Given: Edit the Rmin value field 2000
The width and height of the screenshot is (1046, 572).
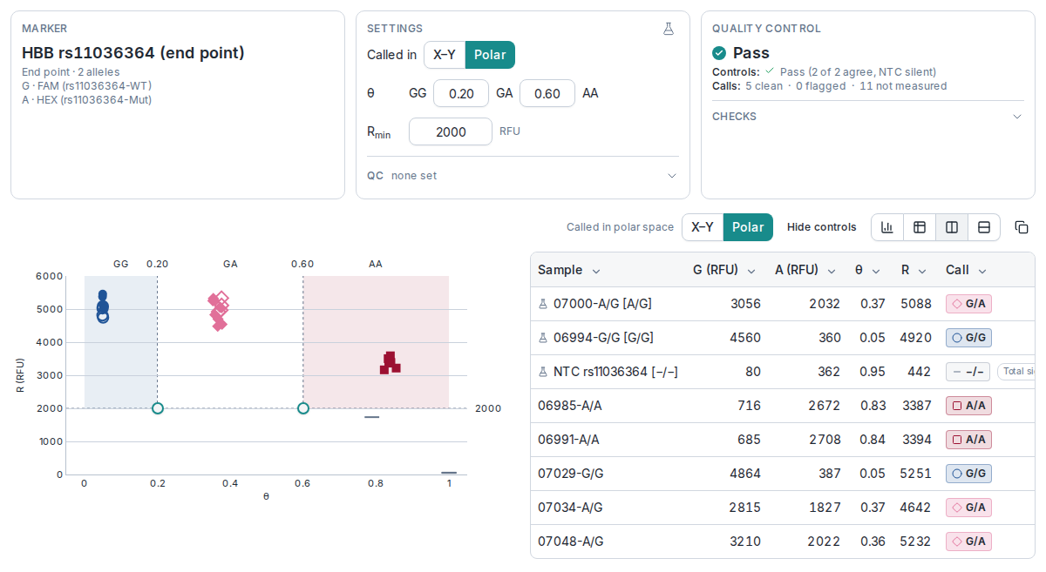Looking at the screenshot, I should coord(451,131).
